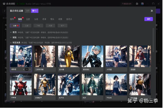Decrease count with minus on gym outfit card

[x=30, y=69]
